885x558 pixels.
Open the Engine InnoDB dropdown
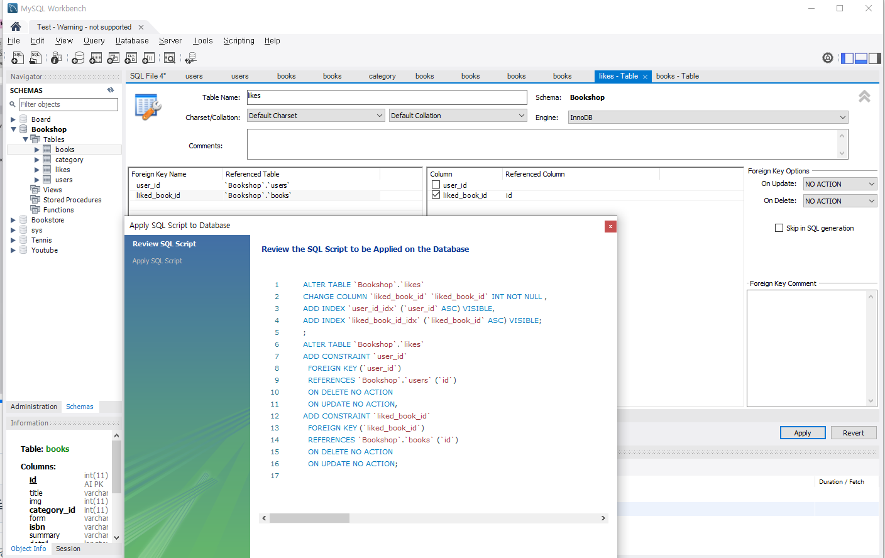[708, 118]
